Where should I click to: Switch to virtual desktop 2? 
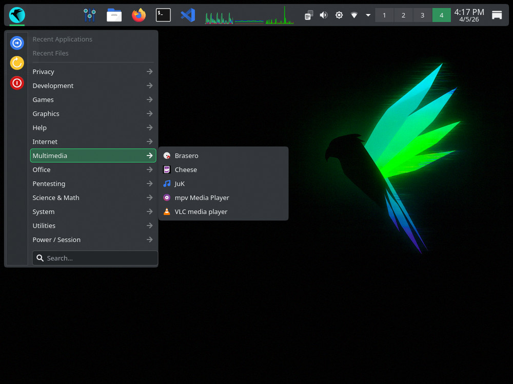403,15
